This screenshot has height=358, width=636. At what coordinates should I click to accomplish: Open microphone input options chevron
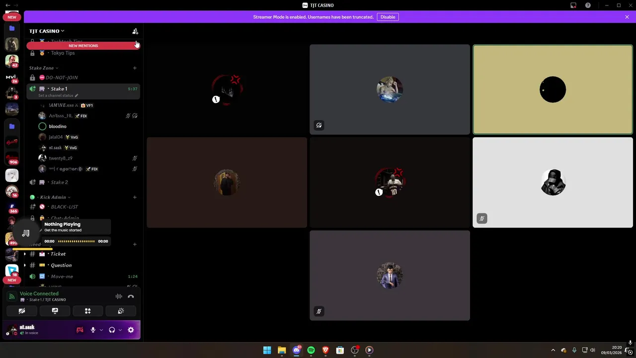coord(101,330)
